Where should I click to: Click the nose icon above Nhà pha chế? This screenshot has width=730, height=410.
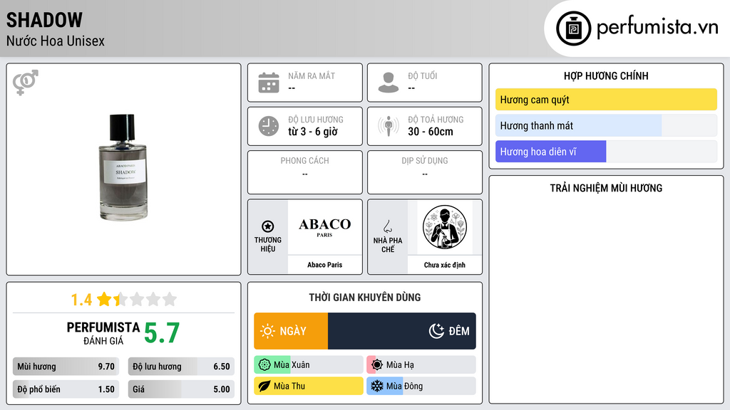(387, 226)
